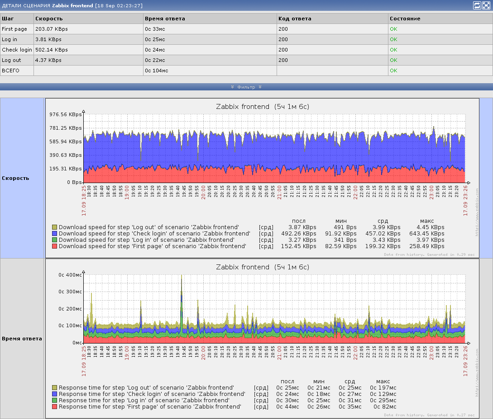This screenshot has height=419, width=493.
Task: Click the OK status in ВСЕГО row
Action: coord(393,71)
